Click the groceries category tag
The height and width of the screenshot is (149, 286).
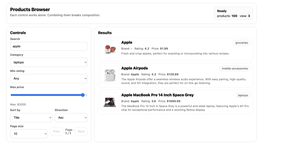click(242, 43)
